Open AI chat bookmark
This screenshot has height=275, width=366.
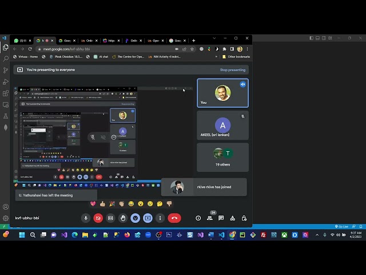(x=101, y=57)
